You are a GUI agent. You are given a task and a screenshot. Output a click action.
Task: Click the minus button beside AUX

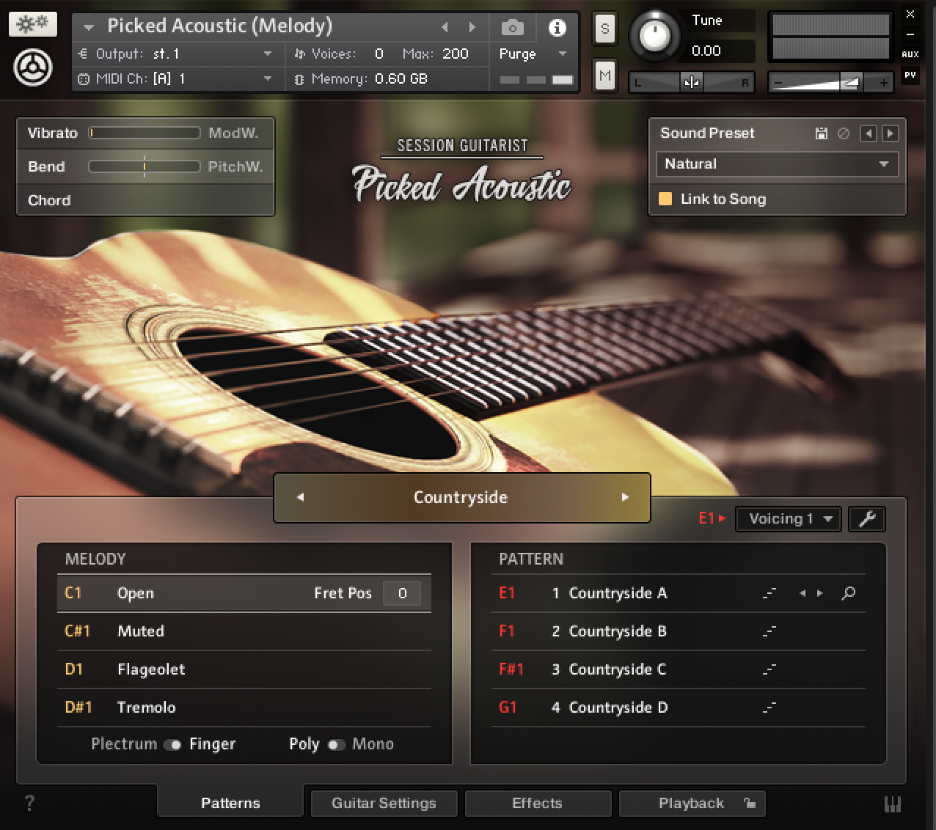pos(910,34)
